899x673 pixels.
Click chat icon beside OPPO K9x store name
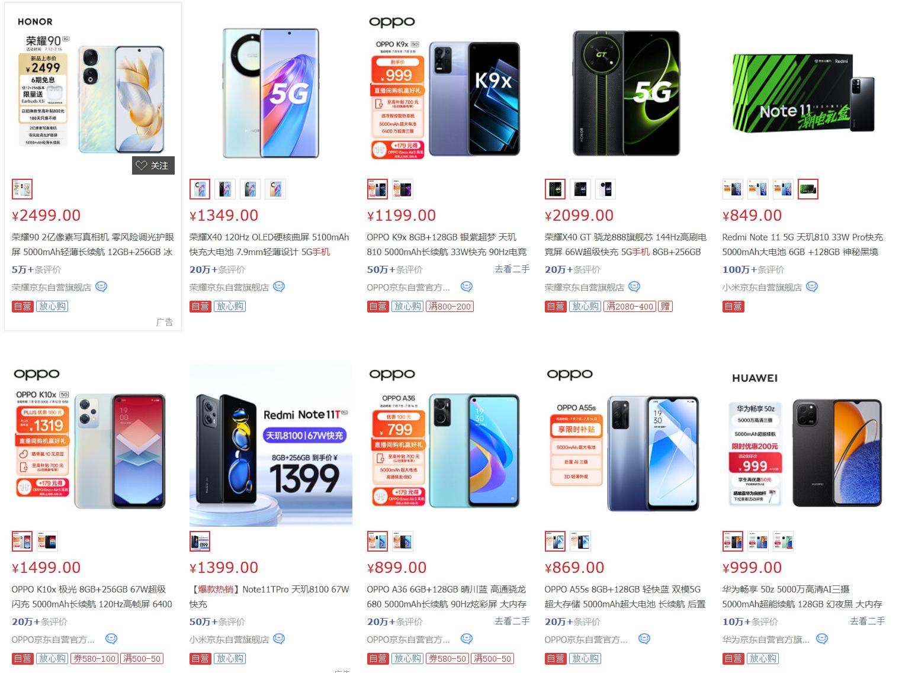467,287
